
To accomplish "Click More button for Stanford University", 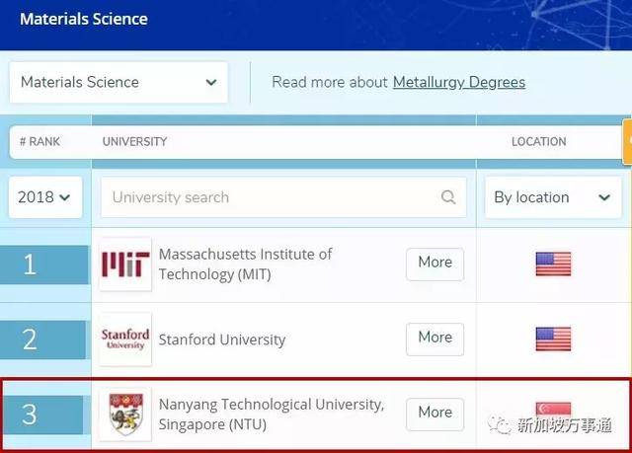I will click(x=434, y=338).
